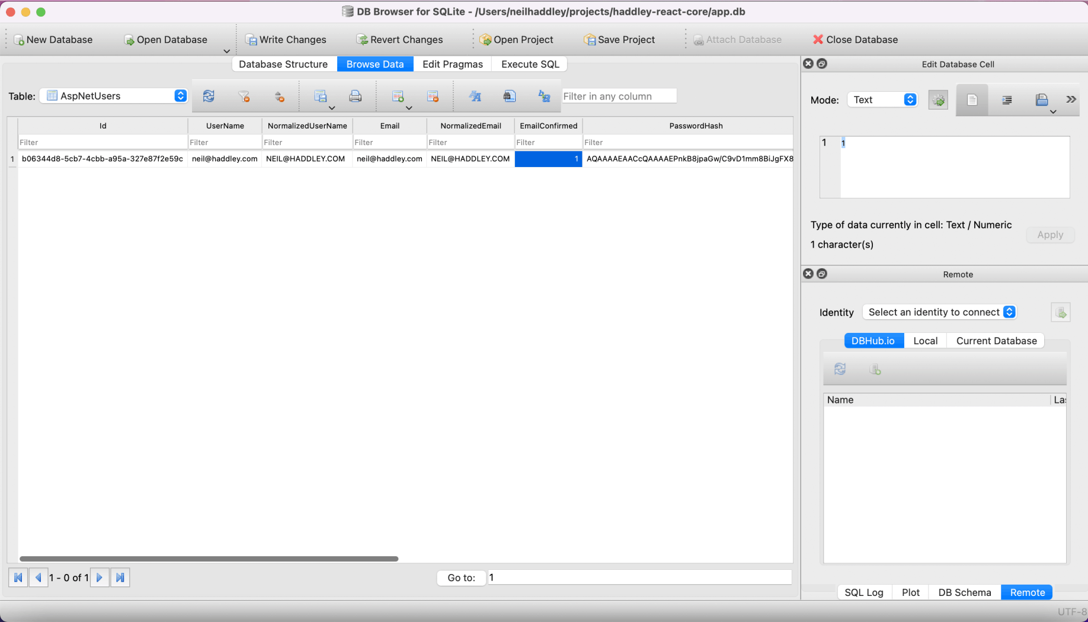Open find with binoculars icon

click(x=509, y=96)
